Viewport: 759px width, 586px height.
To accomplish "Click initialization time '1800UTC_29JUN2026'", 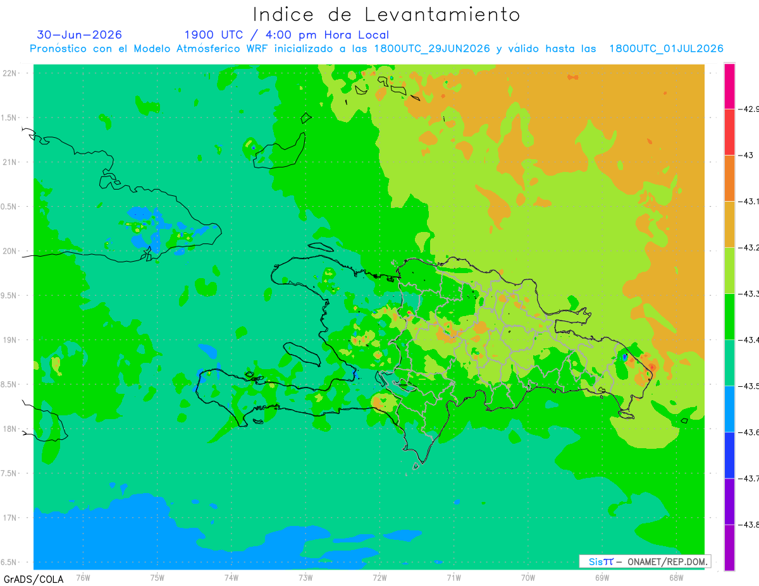I will [x=432, y=49].
